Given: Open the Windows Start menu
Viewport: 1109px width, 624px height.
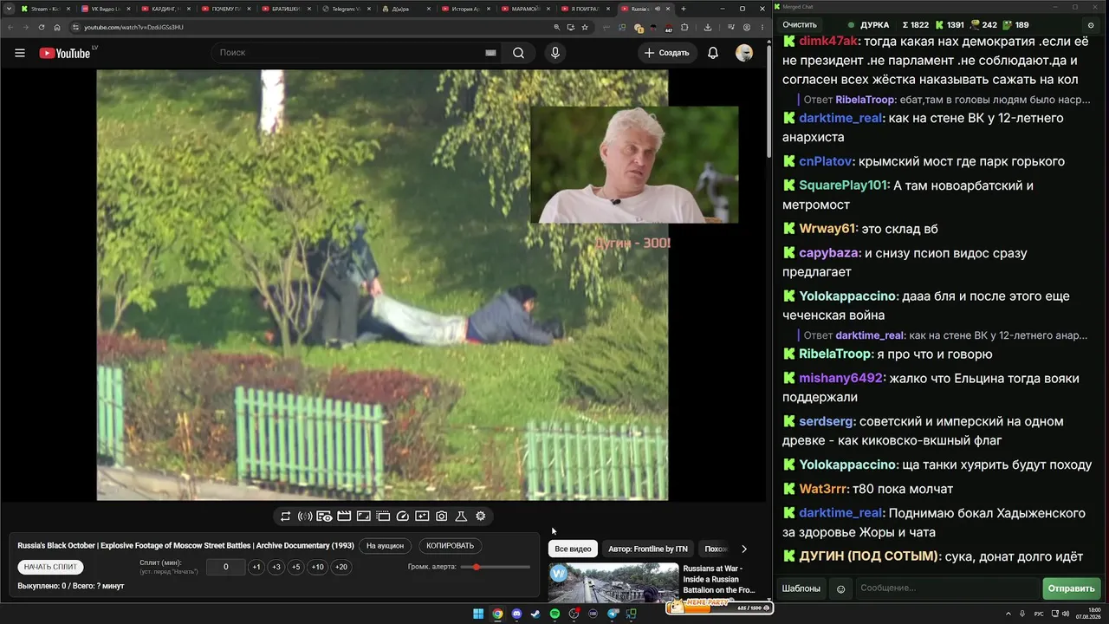Looking at the screenshot, I should click(x=478, y=614).
